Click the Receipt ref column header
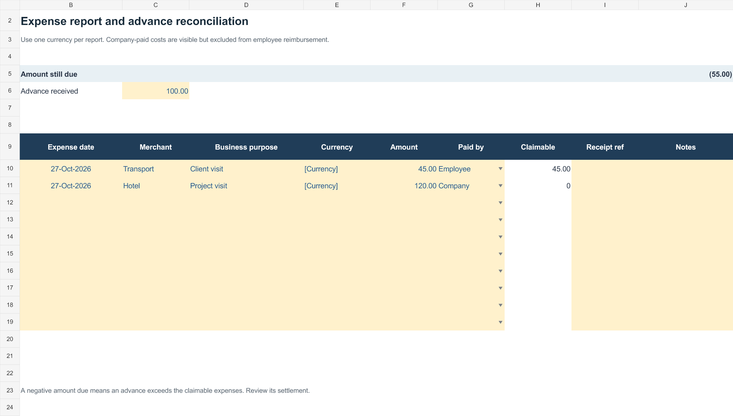Image resolution: width=733 pixels, height=416 pixels. (x=605, y=147)
